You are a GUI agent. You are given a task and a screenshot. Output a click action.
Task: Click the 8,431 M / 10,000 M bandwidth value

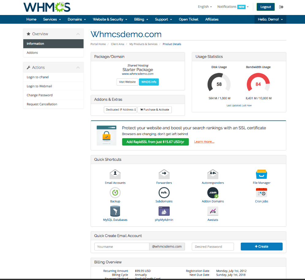(258, 98)
